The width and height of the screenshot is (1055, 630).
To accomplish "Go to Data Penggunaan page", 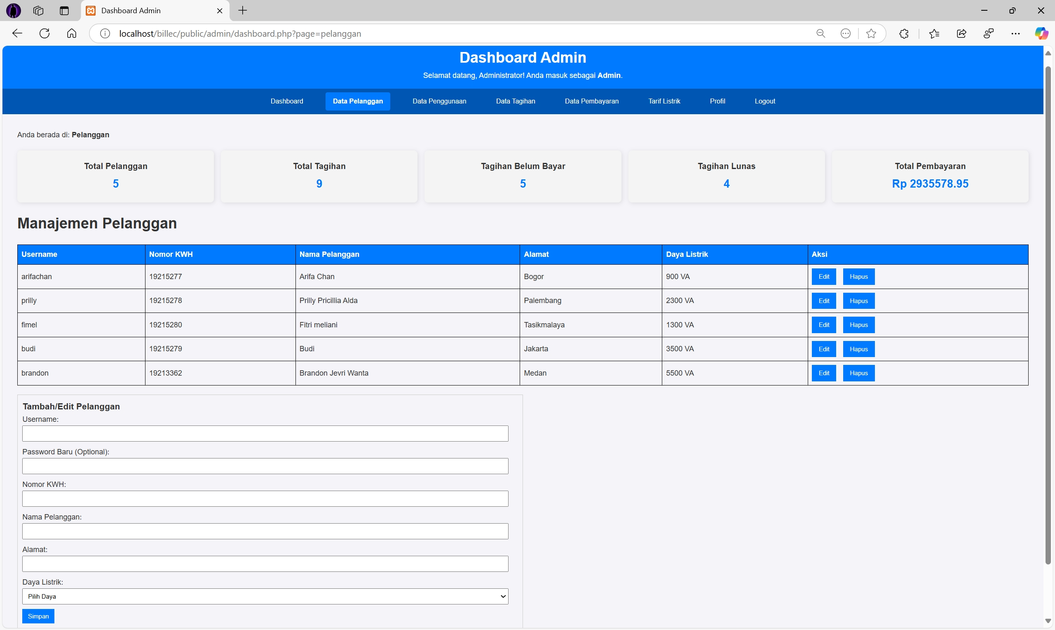I will point(439,101).
